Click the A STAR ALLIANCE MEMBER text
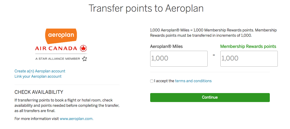290x129 pixels. tap(58, 59)
